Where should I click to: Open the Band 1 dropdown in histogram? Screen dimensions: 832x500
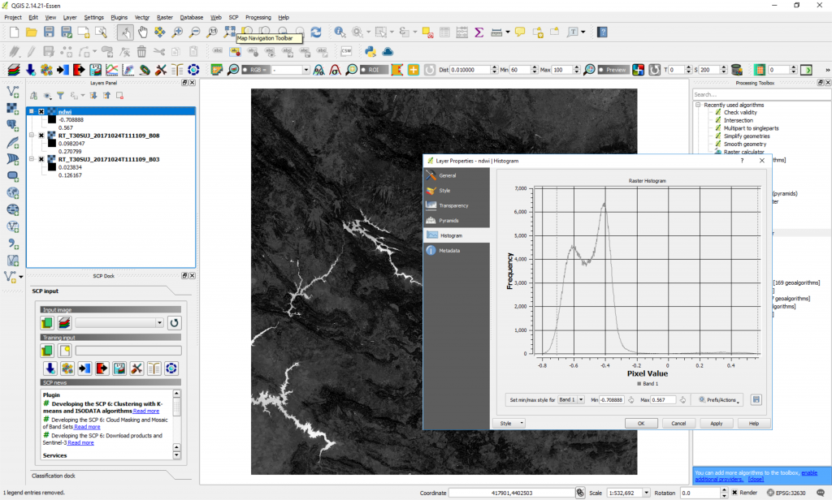[570, 399]
